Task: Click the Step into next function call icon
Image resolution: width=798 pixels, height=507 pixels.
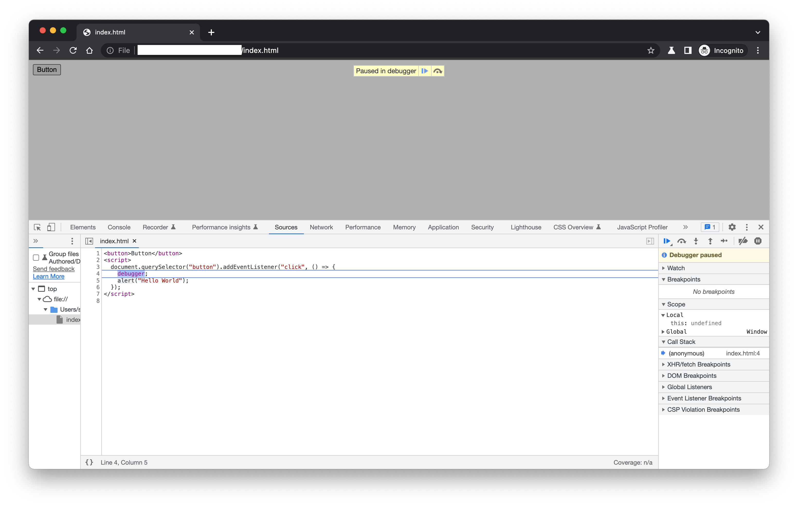Action: coord(696,241)
